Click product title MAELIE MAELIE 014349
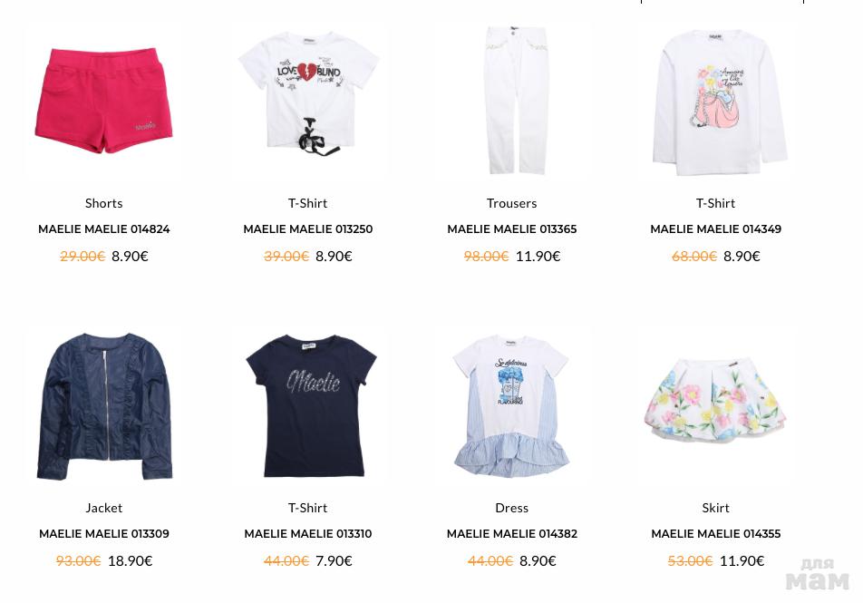 click(715, 229)
